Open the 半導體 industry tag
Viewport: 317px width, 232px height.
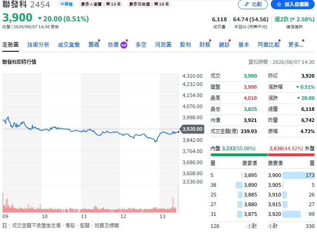click(x=66, y=4)
